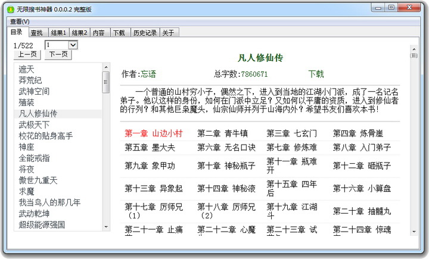Image resolution: width=429 pixels, height=259 pixels.
Task: Click the content pane scrollbar thumb
Action: pos(414,56)
